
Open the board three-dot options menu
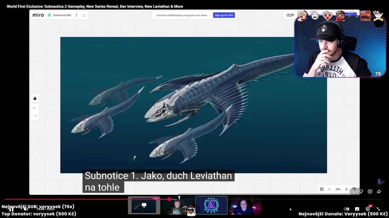click(76, 15)
